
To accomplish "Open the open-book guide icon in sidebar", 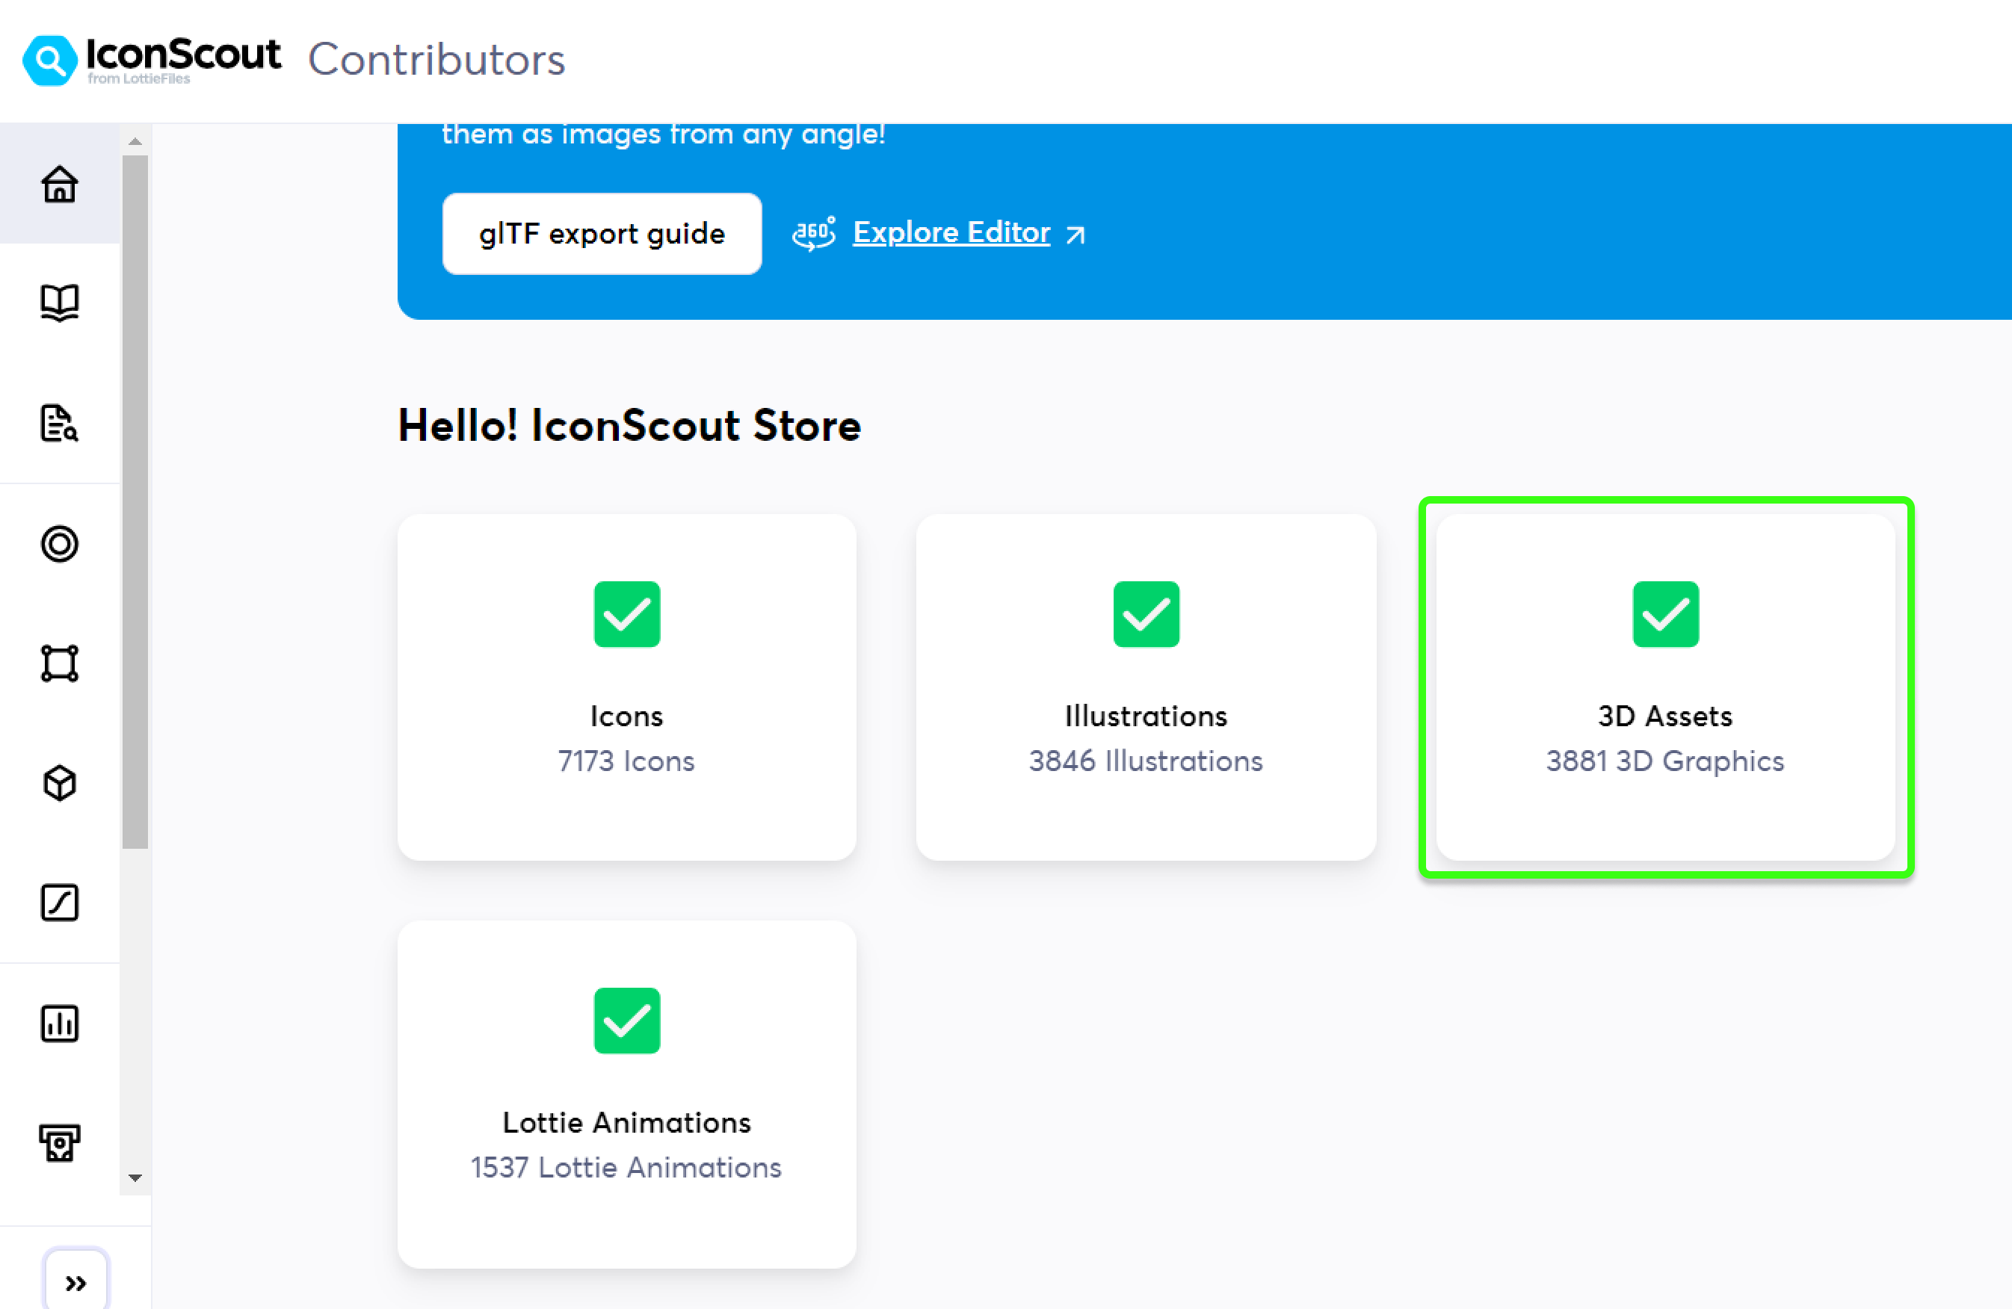I will coord(59,303).
